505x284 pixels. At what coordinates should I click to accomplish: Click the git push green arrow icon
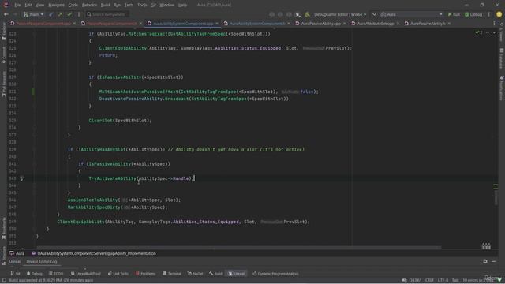(x=60, y=14)
